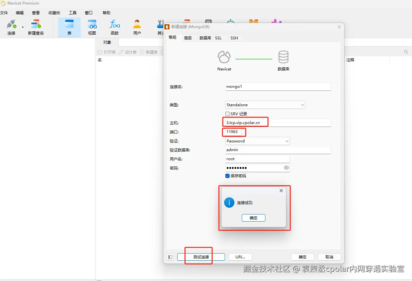Click the 用户名 field containing root
The image size is (412, 281).
[x=257, y=159]
